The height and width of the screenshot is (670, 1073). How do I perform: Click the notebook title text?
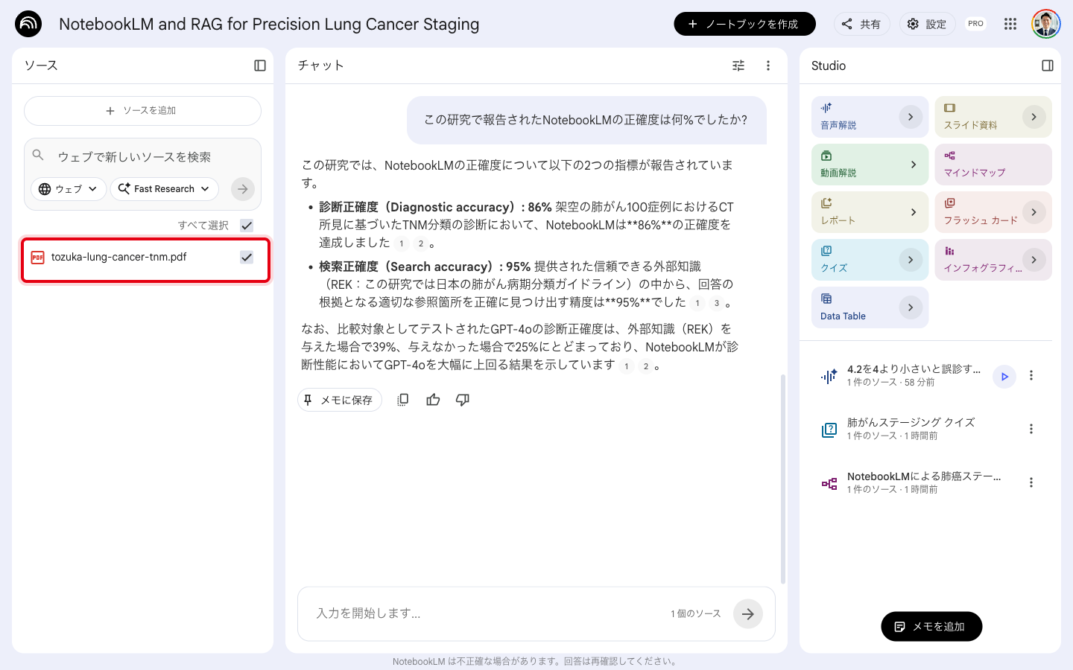pyautogui.click(x=269, y=24)
